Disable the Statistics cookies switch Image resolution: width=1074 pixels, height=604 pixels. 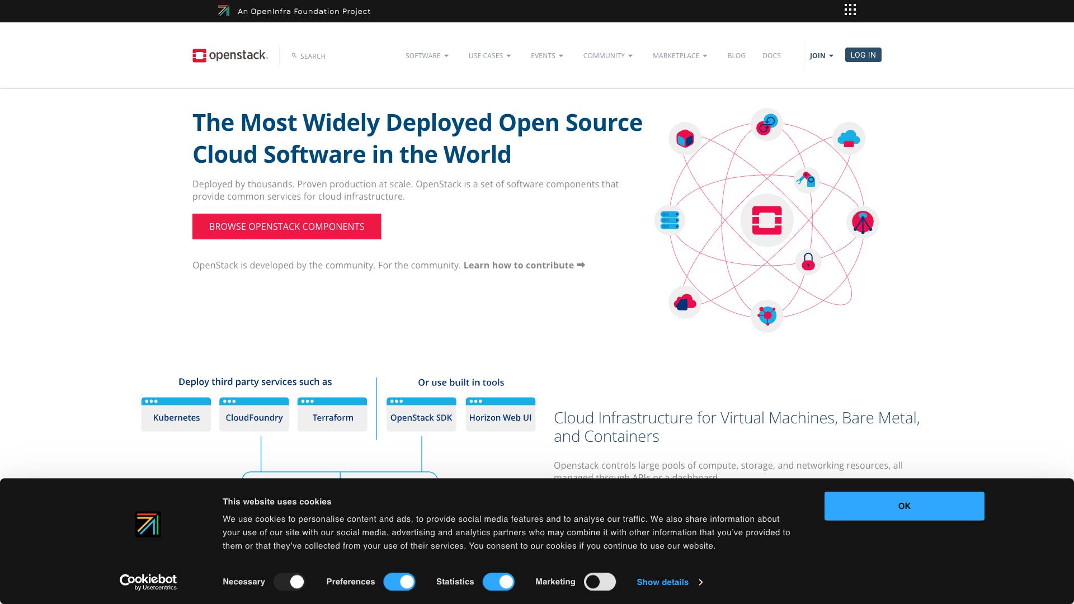[498, 582]
